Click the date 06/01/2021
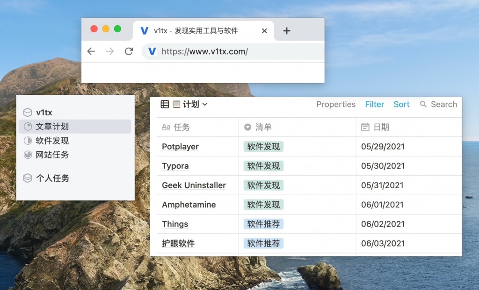The height and width of the screenshot is (290, 479). pos(382,205)
